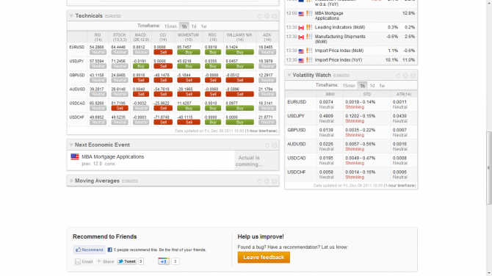492x276 pixels.
Task: Click the Tweet button
Action: pyautogui.click(x=127, y=261)
